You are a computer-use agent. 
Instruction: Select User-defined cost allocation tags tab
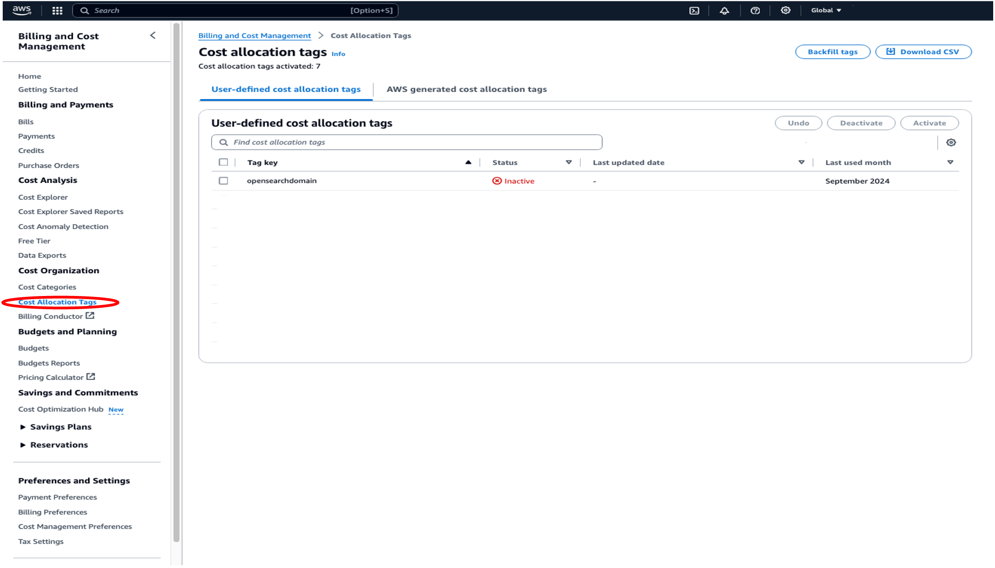click(x=286, y=89)
